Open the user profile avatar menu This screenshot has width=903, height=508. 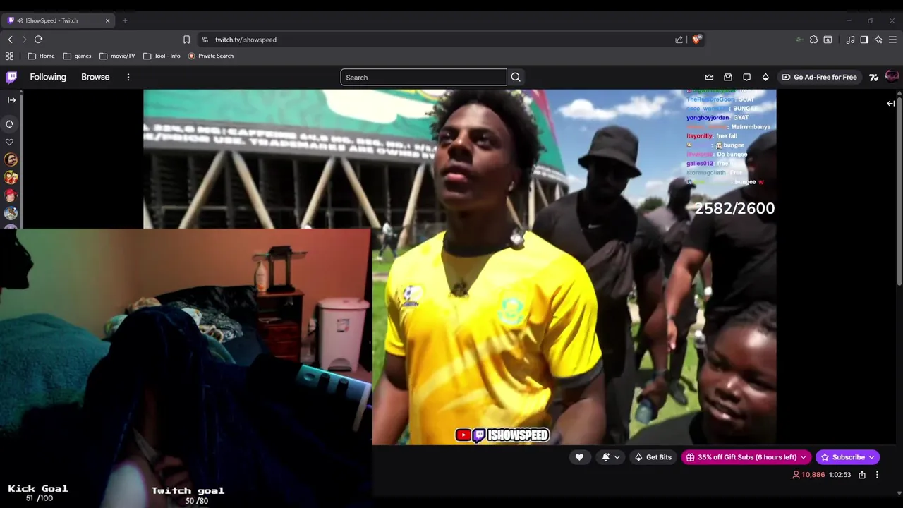(892, 76)
